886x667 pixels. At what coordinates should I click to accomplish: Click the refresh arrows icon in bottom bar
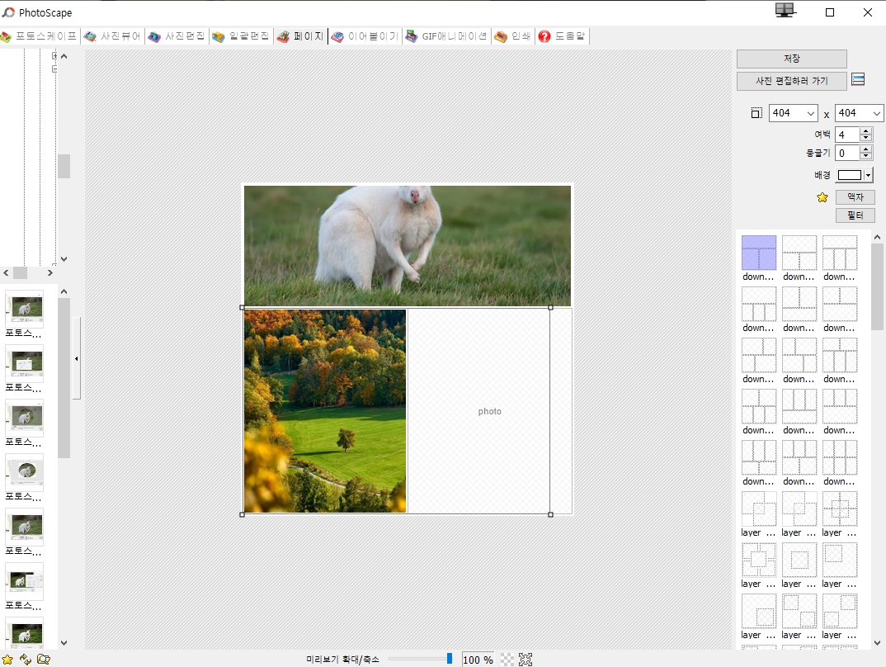(26, 659)
